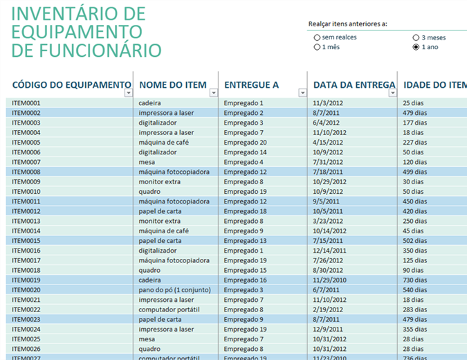Select 'Empregado 4' cell

point(244,162)
